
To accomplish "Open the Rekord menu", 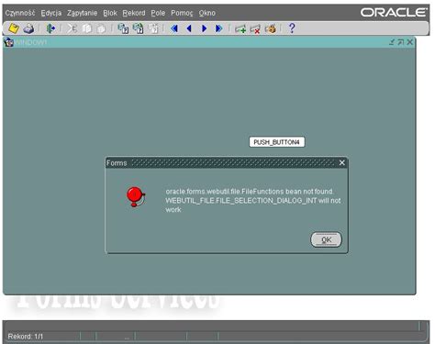I will click(134, 13).
